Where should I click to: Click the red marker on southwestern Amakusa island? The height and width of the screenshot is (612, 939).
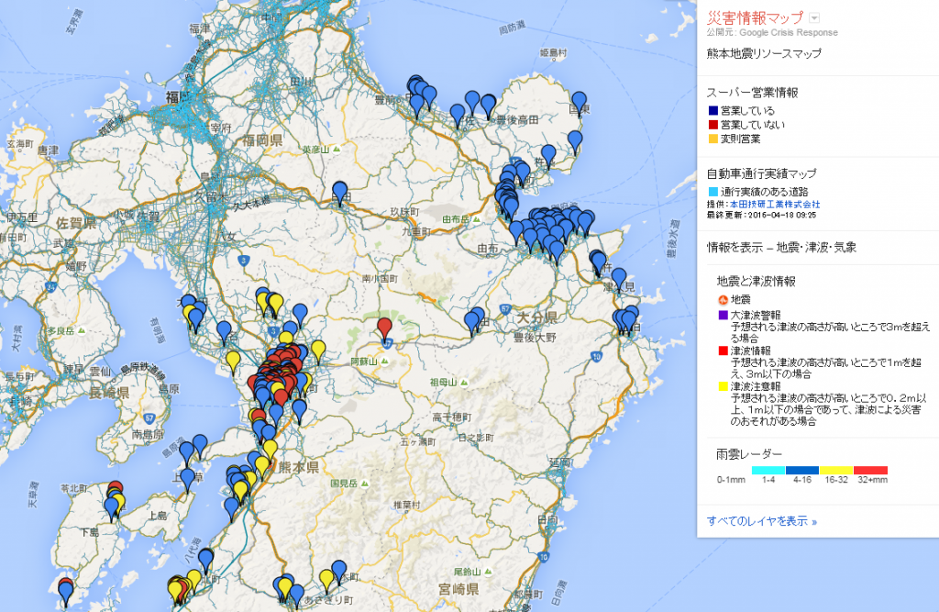[x=65, y=586]
